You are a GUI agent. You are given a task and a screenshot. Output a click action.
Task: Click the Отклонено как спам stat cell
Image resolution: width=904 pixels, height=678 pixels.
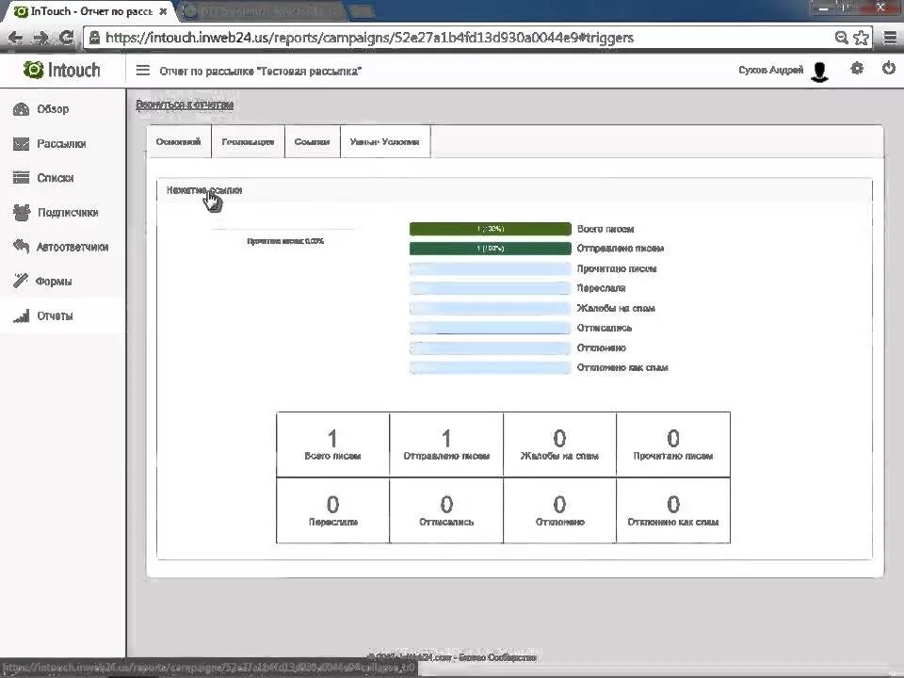click(673, 510)
